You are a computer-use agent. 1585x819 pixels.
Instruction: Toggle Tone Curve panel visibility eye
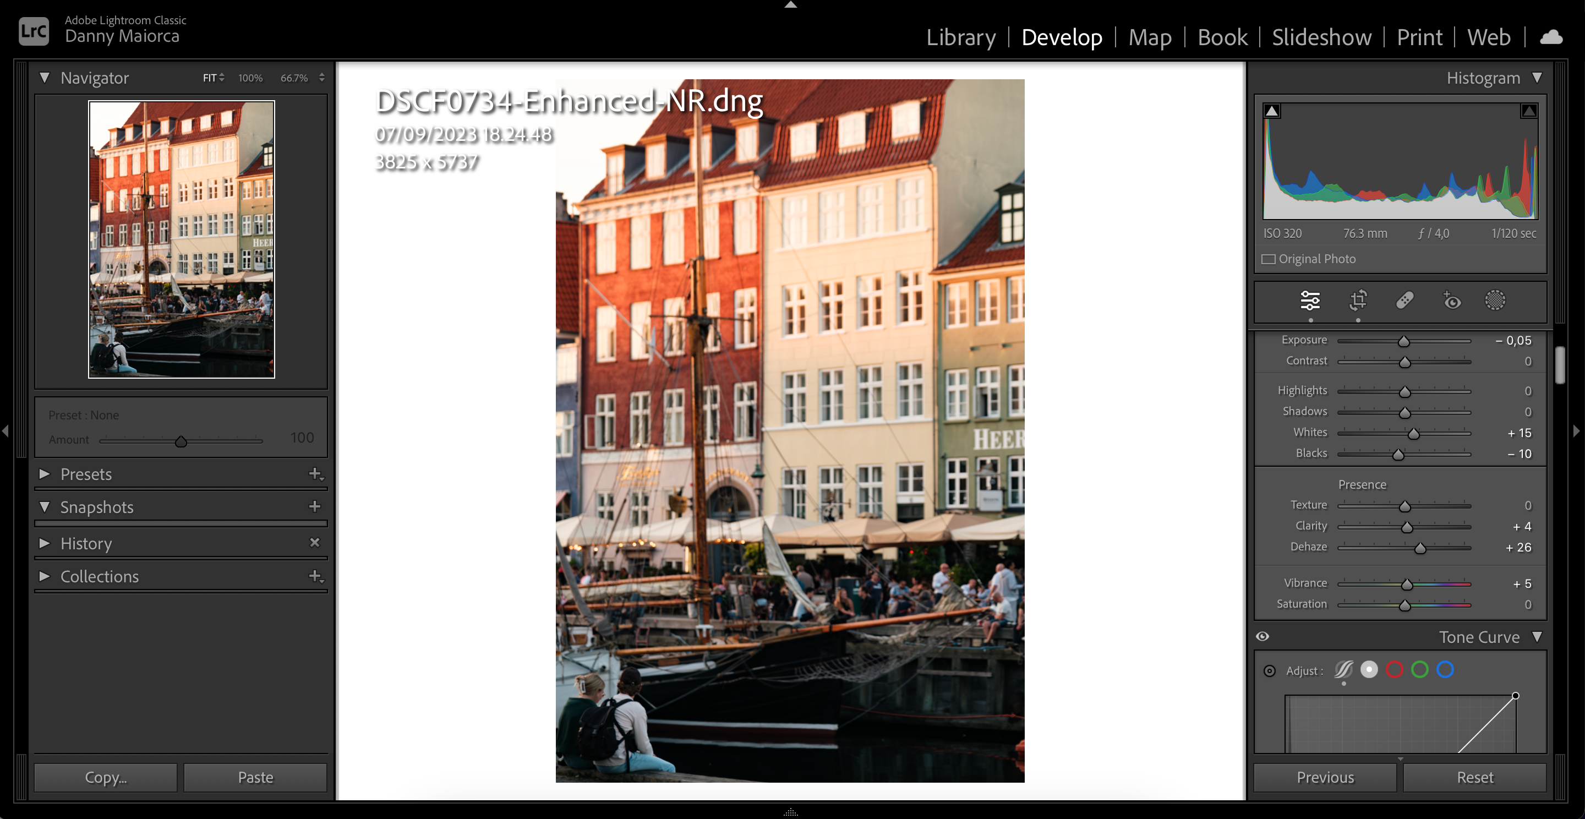(1262, 636)
